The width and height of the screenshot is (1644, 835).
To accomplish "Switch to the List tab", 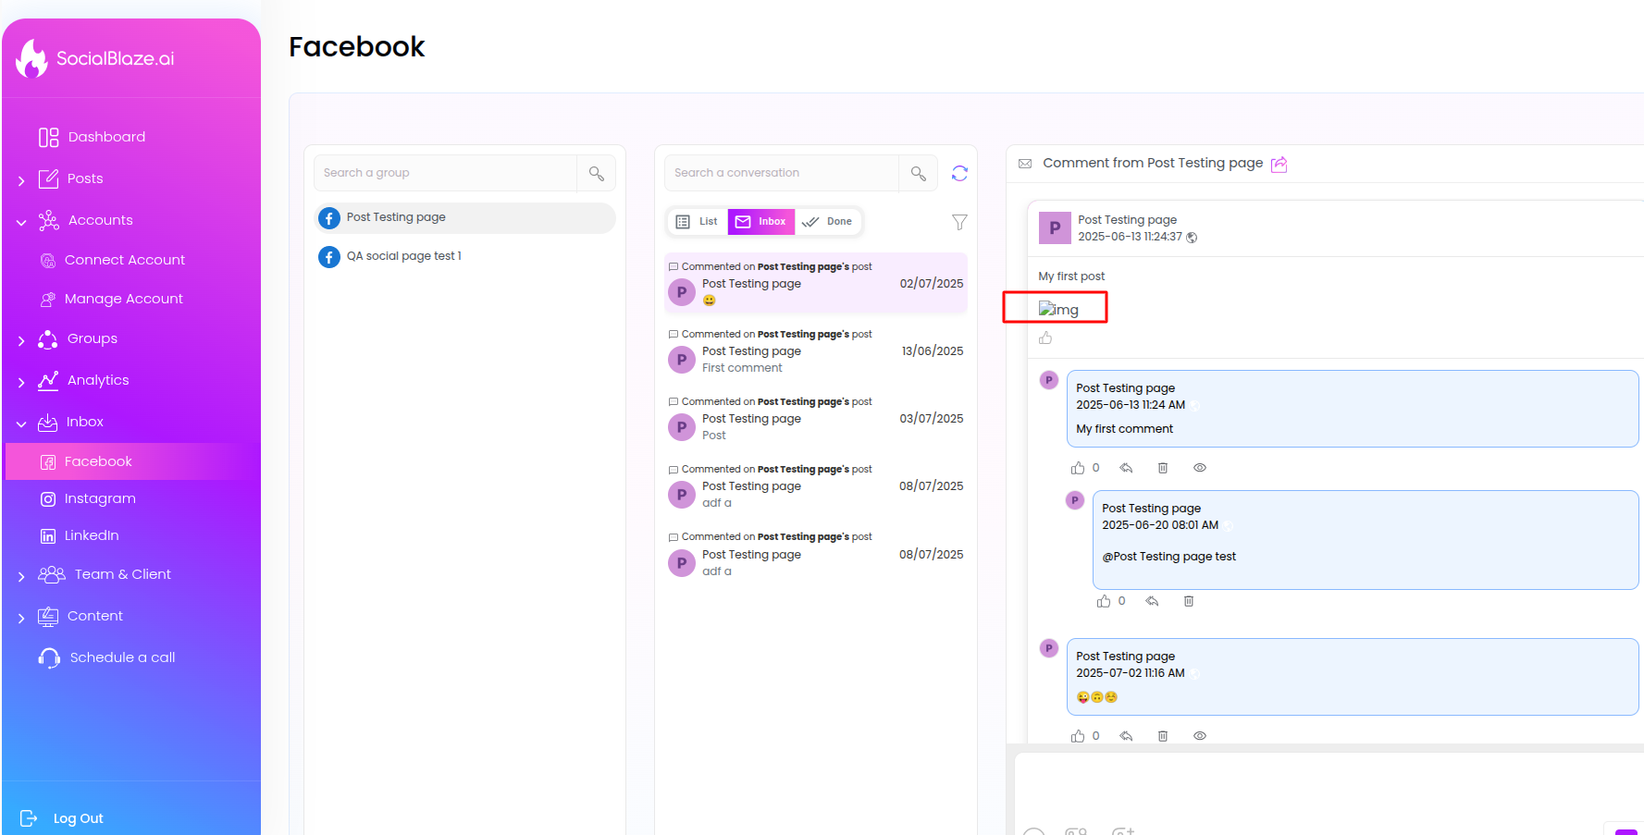I will click(697, 222).
